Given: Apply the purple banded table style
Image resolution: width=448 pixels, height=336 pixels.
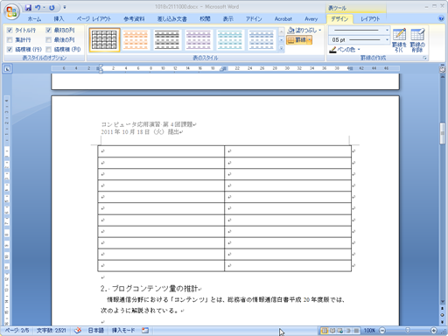Looking at the screenshot, I should [199, 40].
